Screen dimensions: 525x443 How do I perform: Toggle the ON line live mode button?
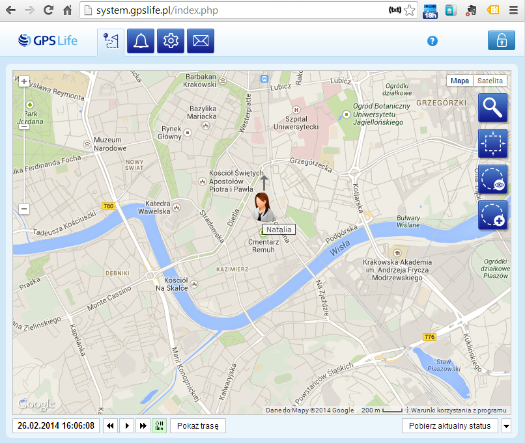159,426
